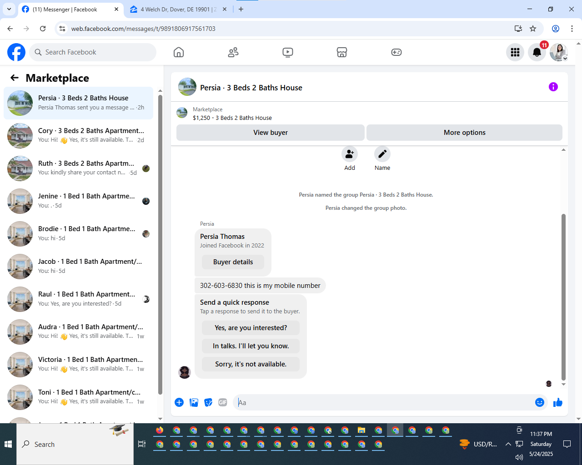Click the address bar URL
This screenshot has width=582, height=465.
click(143, 29)
